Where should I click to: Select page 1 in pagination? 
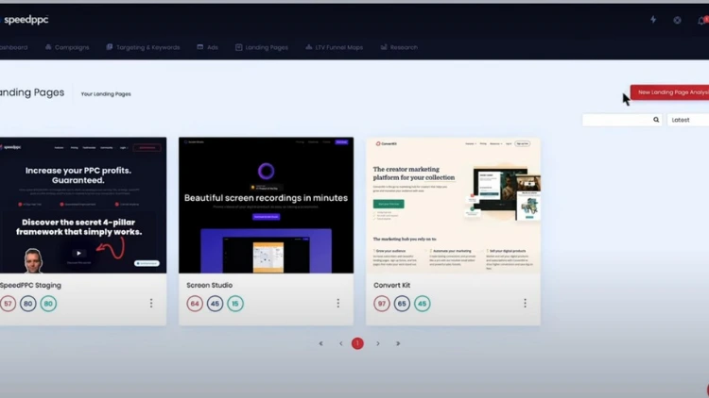[x=357, y=343]
